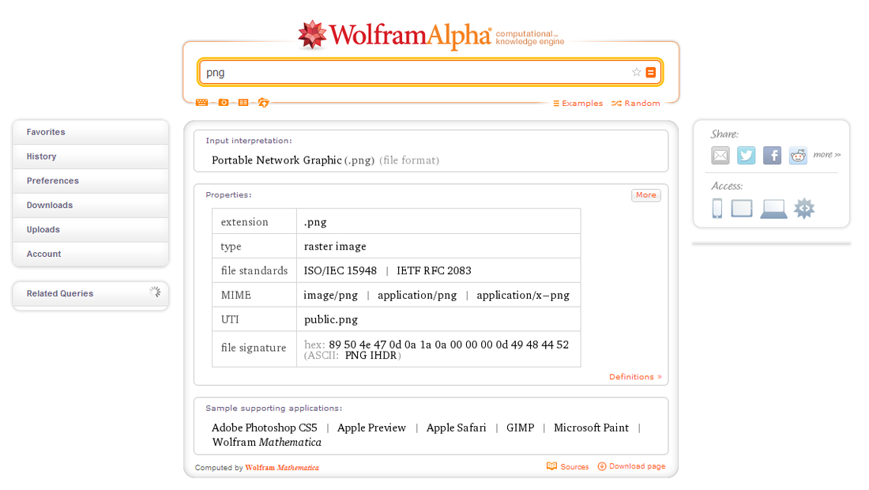Open the data input table icon
Image resolution: width=869 pixels, height=490 pixels.
pyautogui.click(x=243, y=103)
